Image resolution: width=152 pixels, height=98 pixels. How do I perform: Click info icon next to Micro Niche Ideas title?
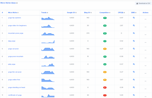(x=17, y=3)
